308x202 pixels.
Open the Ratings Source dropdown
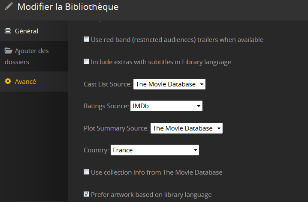coord(166,106)
